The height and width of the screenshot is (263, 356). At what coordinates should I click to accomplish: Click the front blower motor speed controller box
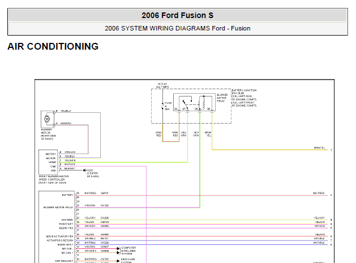click(x=48, y=162)
